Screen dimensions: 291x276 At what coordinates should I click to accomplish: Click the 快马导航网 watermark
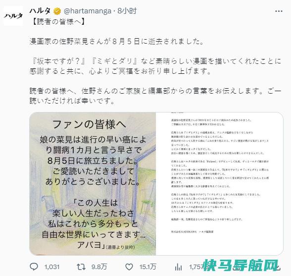(241, 265)
